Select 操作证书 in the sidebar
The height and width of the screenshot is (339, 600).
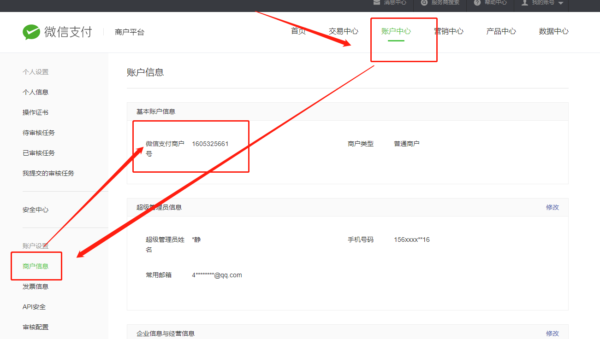point(36,112)
